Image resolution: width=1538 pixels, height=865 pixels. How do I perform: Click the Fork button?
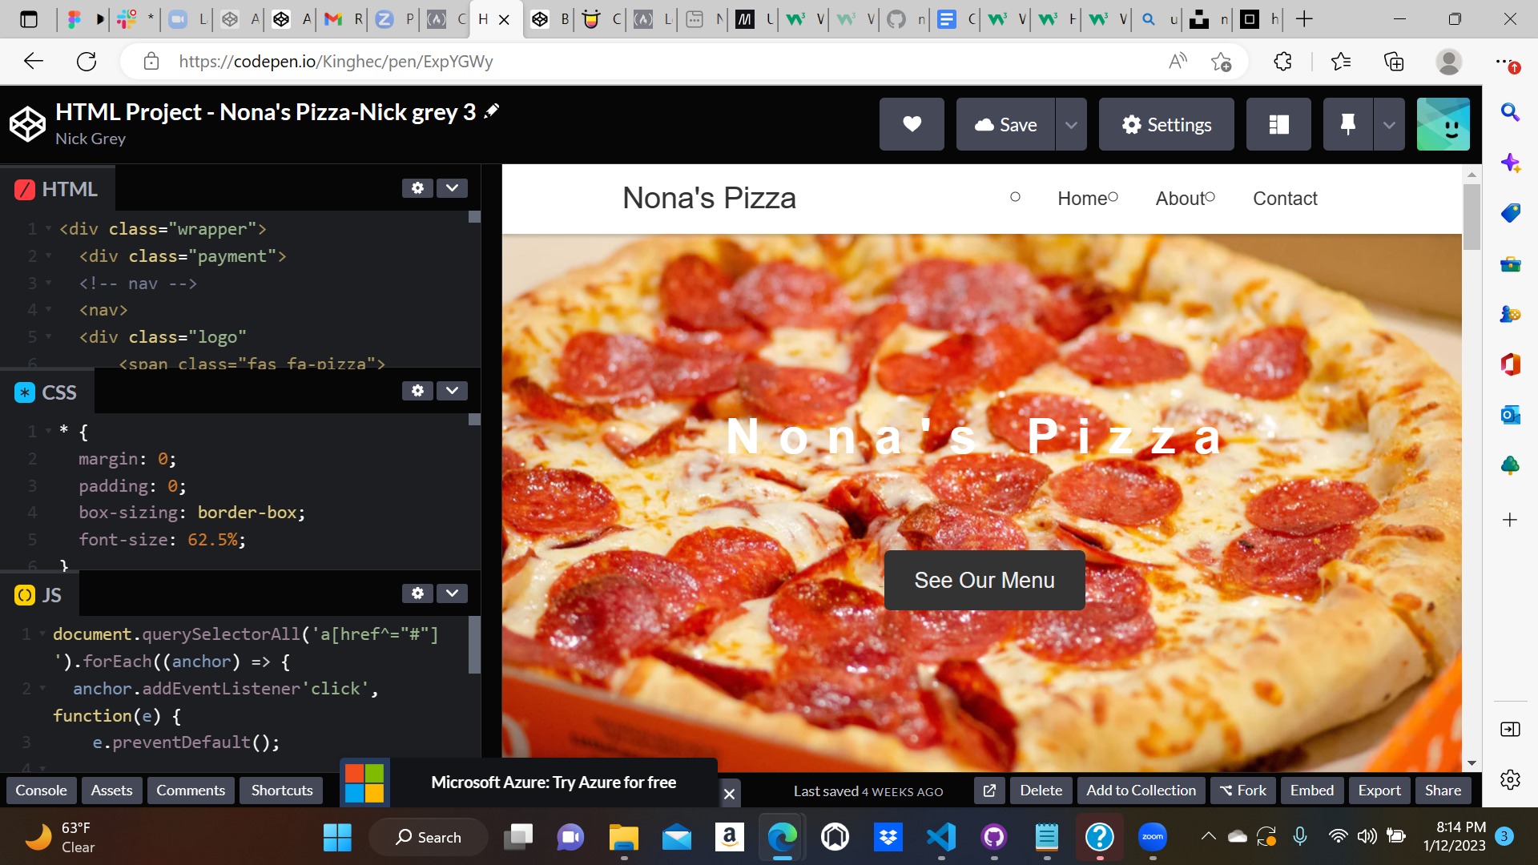1243,791
